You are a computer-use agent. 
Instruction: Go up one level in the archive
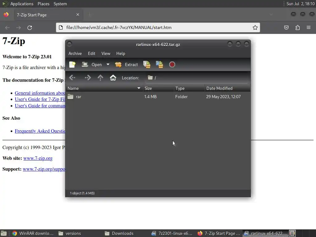(100, 78)
